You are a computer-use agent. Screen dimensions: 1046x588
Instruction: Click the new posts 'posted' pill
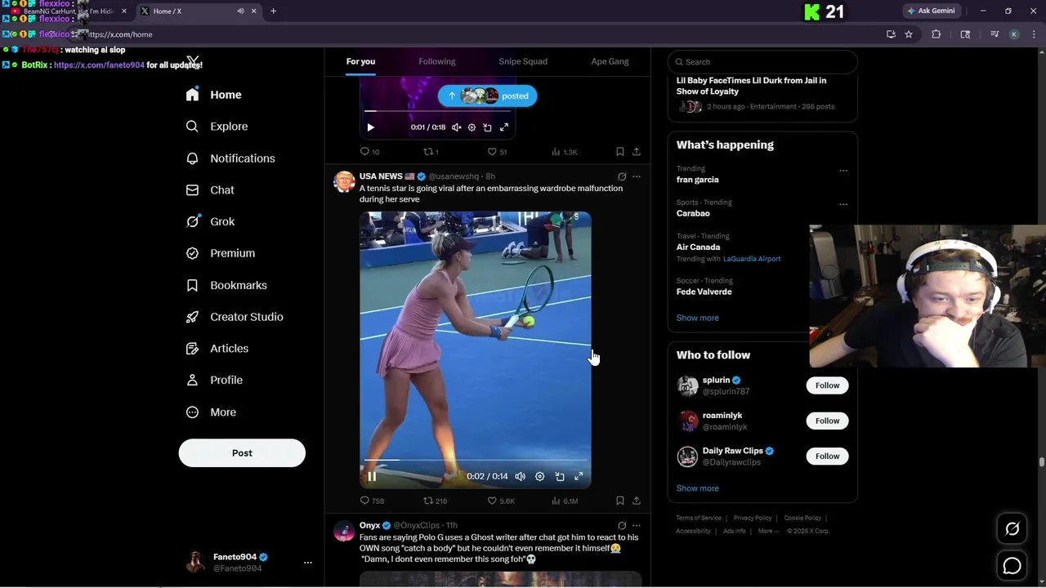click(487, 96)
